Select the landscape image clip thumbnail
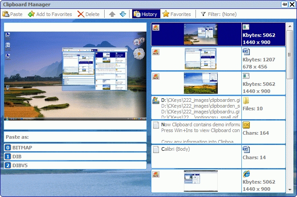The image size is (297, 197). coord(200,83)
